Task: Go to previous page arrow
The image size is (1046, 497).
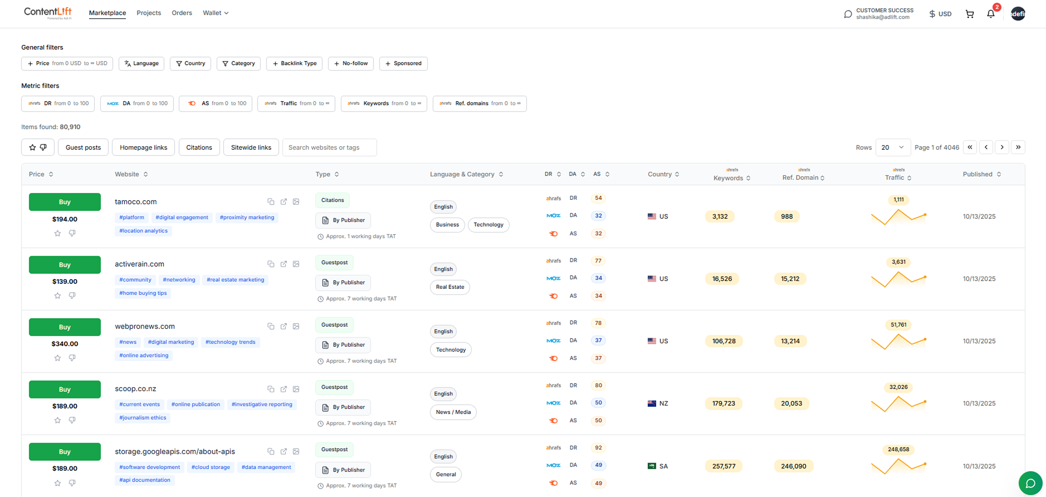Action: [986, 147]
